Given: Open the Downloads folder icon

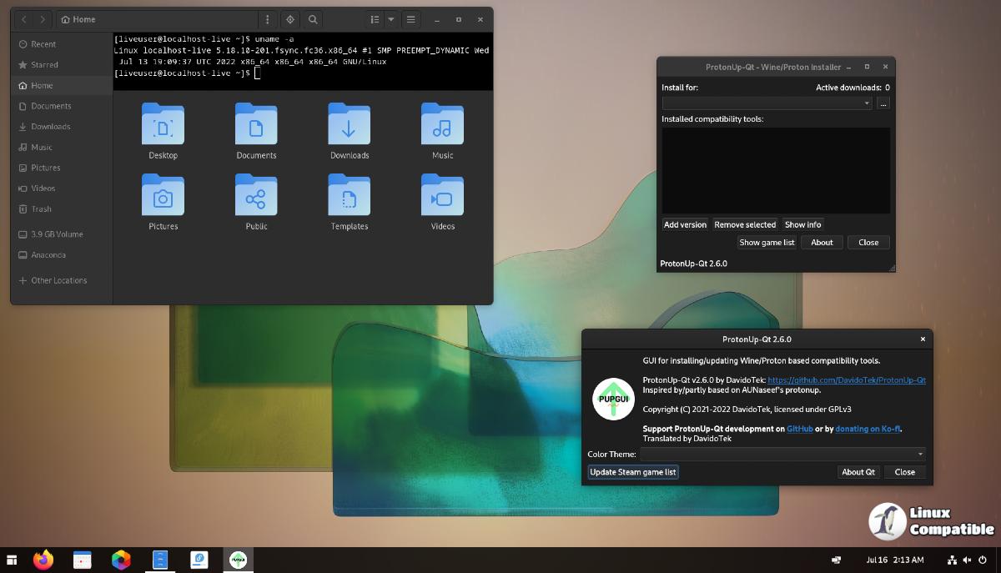Looking at the screenshot, I should tap(349, 126).
